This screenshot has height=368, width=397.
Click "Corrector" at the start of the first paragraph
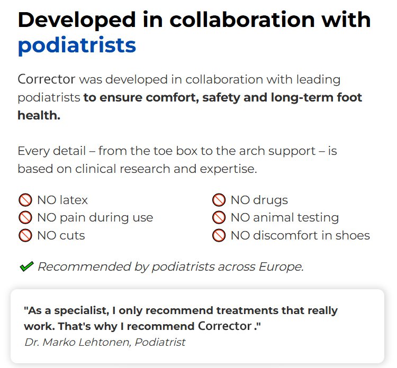point(47,80)
